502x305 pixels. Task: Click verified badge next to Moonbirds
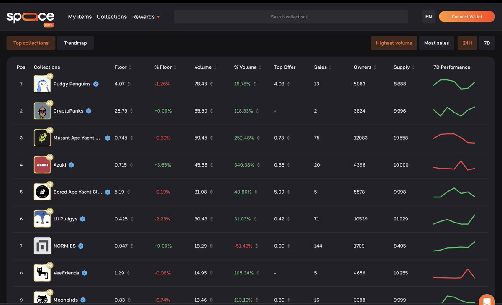(83, 300)
